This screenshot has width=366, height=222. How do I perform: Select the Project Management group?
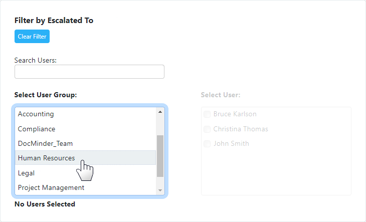pos(85,187)
